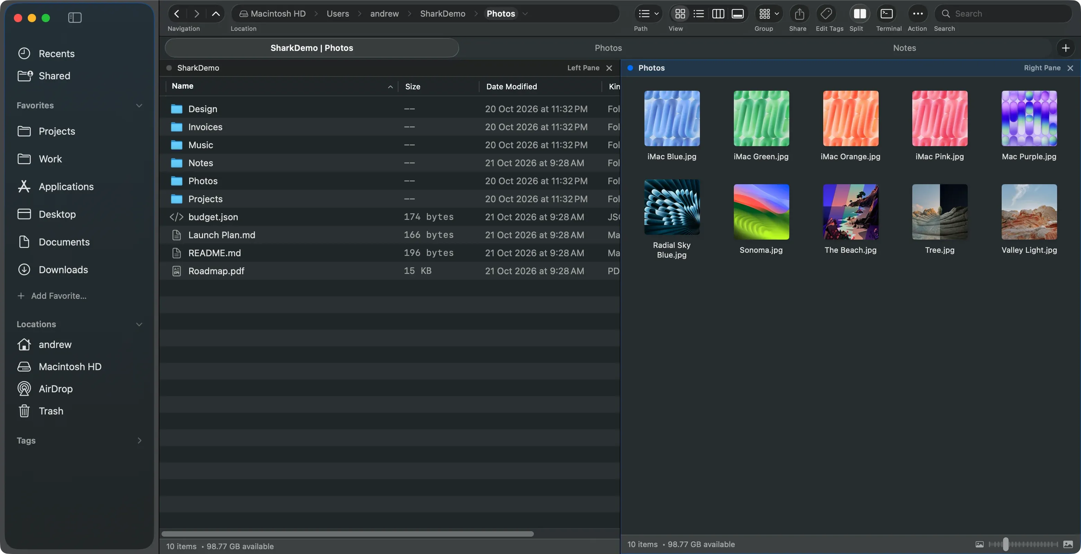1081x554 pixels.
Task: Collapse the Locations section
Action: [139, 324]
